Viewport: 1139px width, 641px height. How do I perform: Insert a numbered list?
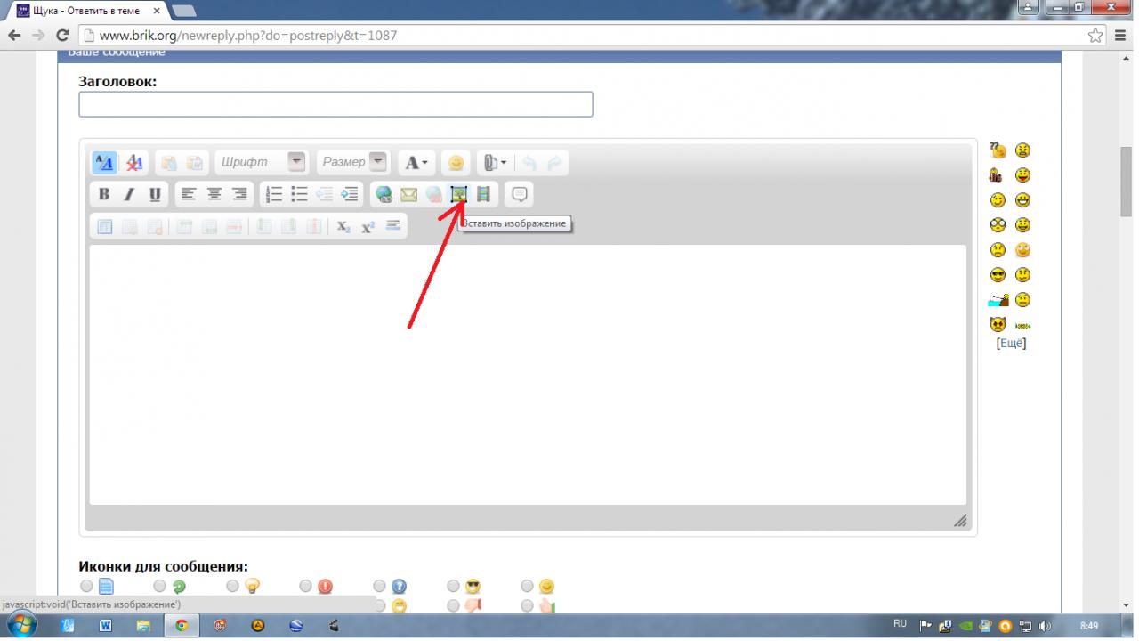point(275,194)
